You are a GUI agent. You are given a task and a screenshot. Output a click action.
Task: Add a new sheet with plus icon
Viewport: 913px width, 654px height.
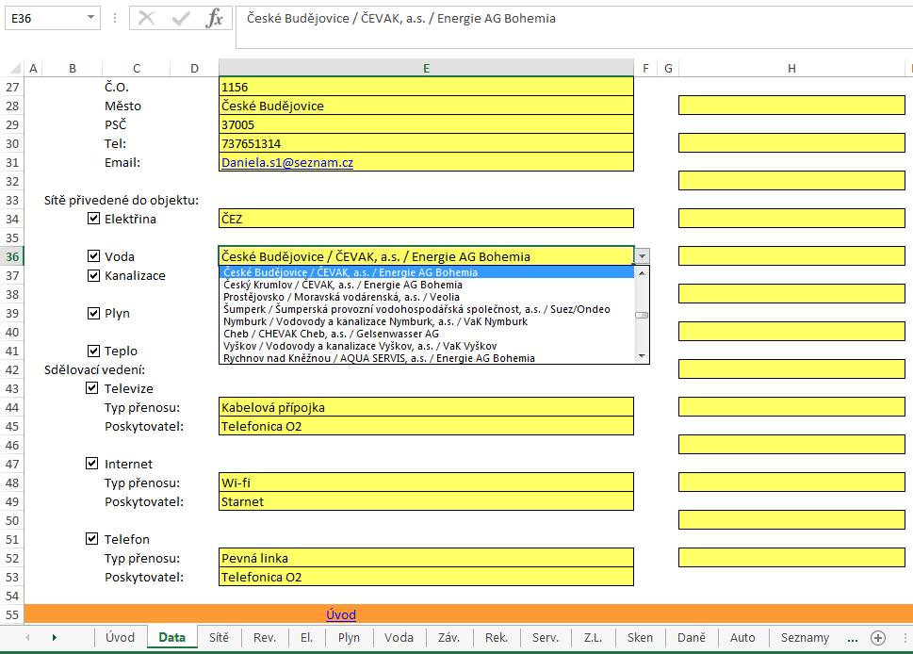878,638
